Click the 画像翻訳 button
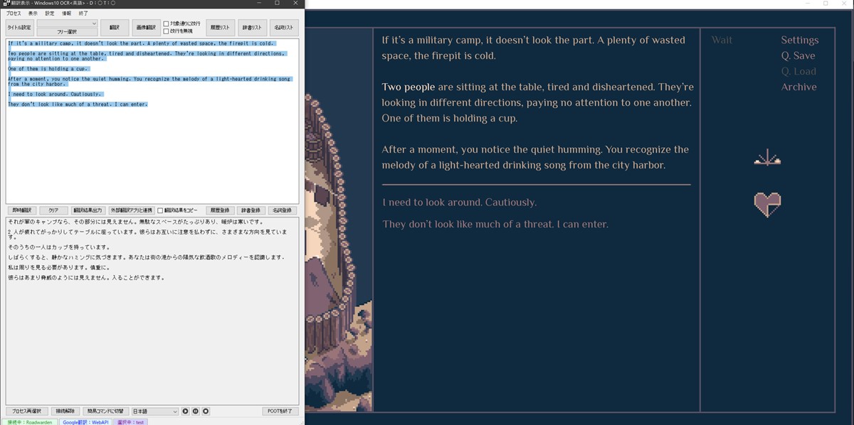The image size is (854, 425). [x=146, y=28]
